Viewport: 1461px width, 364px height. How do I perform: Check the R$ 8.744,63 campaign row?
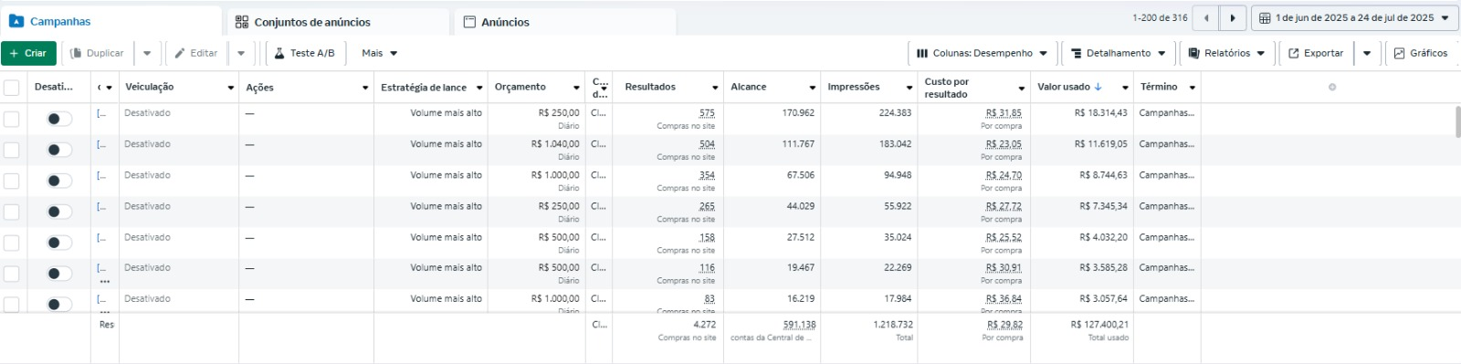click(x=12, y=181)
